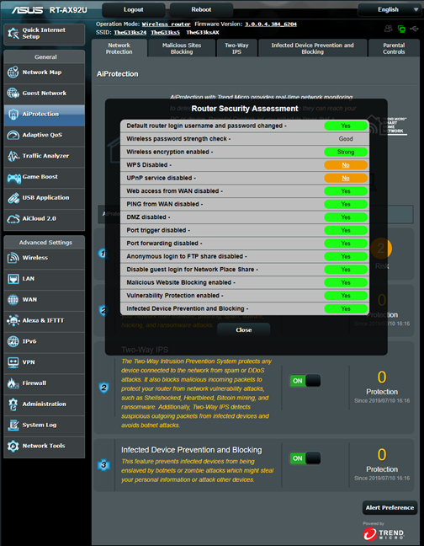Screen dimensions: 424x546
Task: Open the English language dropdown
Action: (390, 10)
